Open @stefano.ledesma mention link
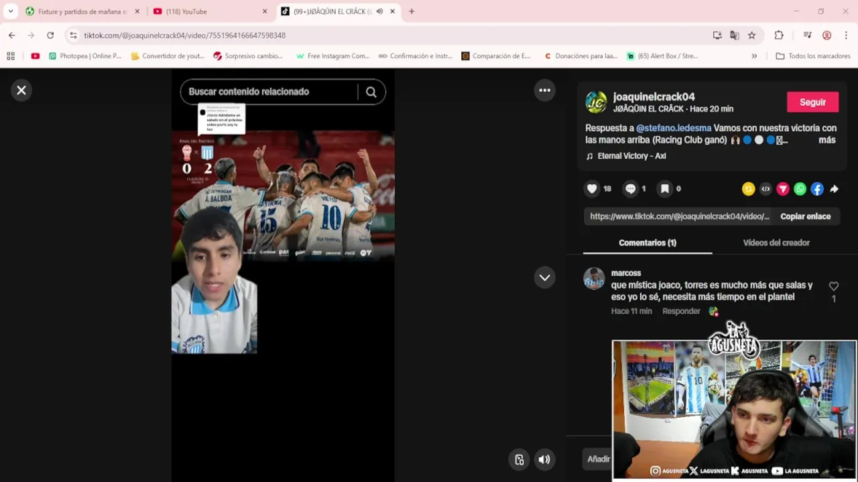The width and height of the screenshot is (858, 482). tap(674, 128)
